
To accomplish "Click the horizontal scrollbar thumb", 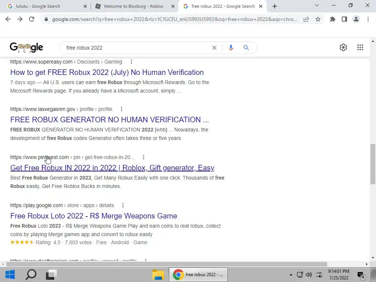I will (x=166, y=264).
